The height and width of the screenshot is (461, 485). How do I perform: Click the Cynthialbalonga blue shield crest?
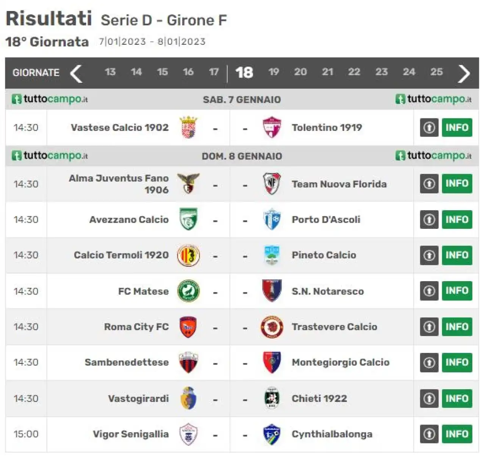[x=272, y=434]
